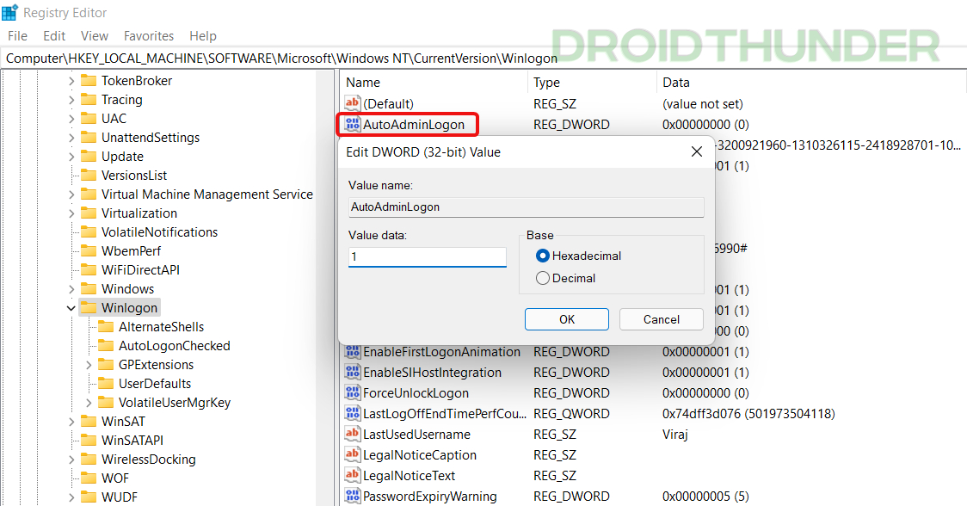Click the REG_QWORD type cell
The height and width of the screenshot is (506, 967).
572,413
